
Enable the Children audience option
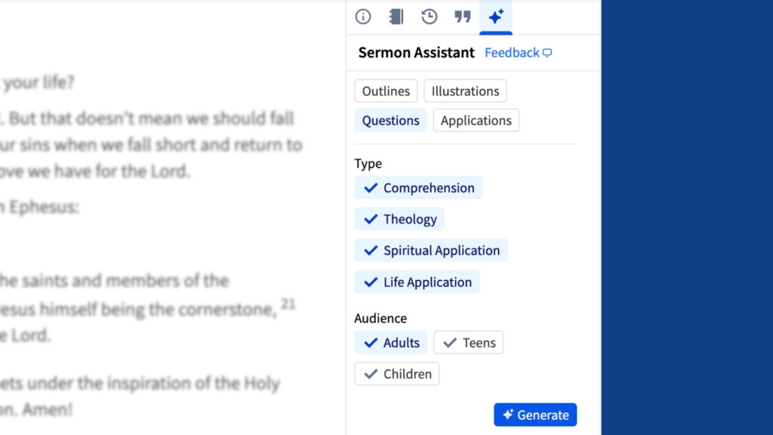click(396, 373)
